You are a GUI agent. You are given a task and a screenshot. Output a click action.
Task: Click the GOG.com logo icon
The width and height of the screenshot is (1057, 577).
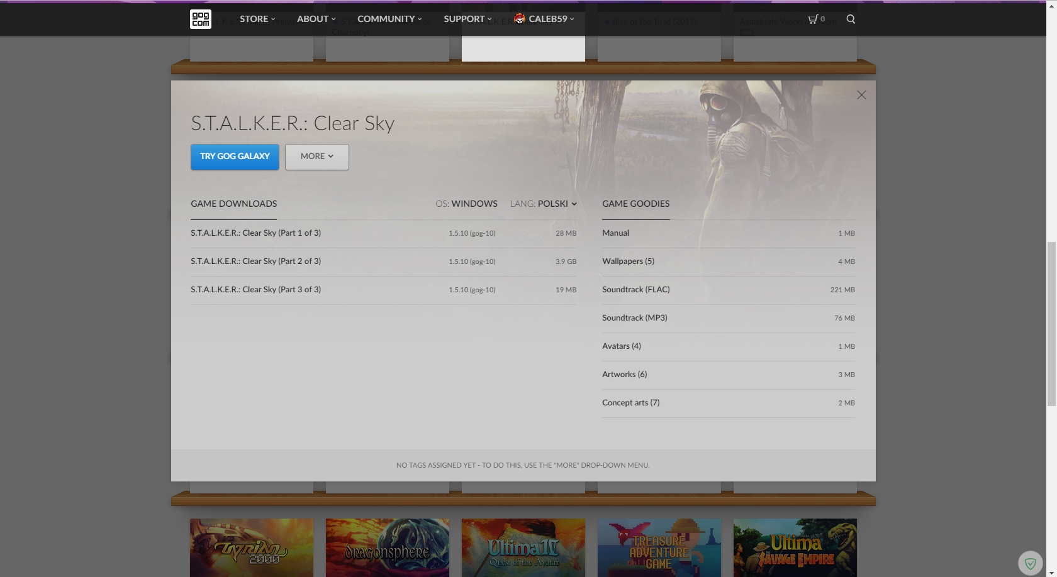point(201,19)
